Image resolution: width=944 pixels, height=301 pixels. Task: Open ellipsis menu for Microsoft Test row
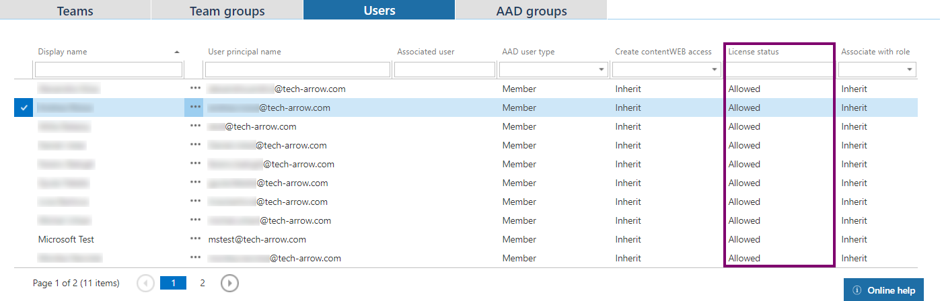[195, 239]
